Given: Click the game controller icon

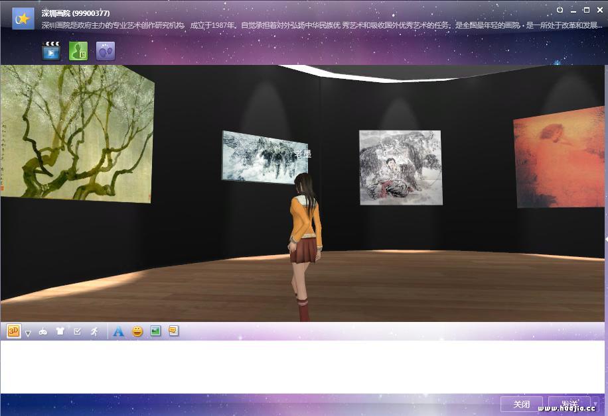Looking at the screenshot, I should pos(43,332).
